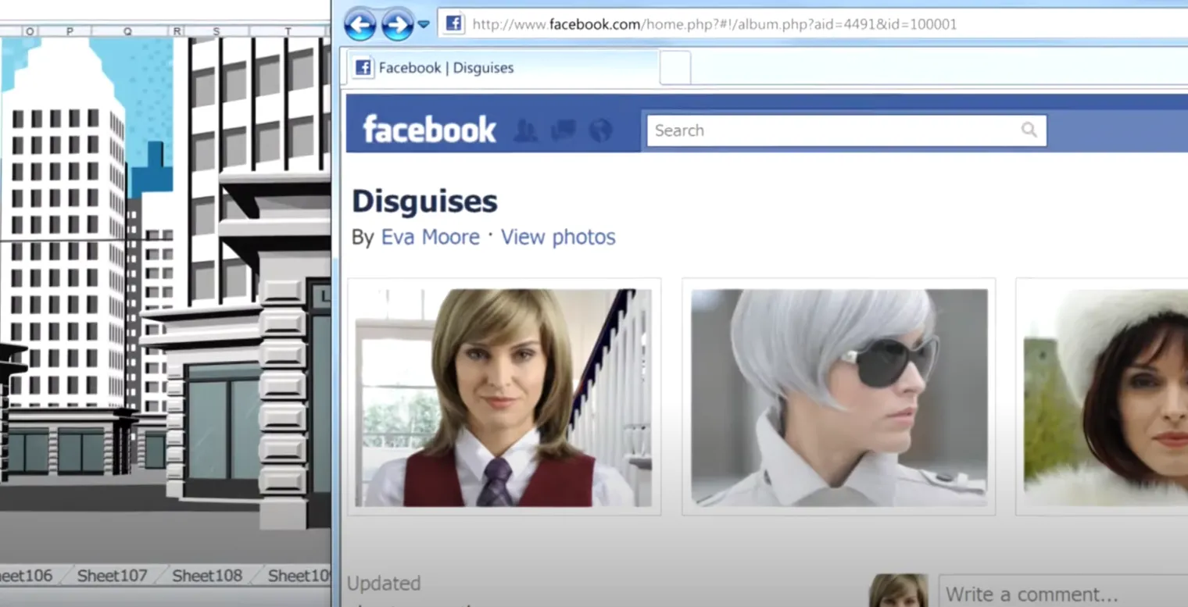Open photo of woman in white hat
The image size is (1188, 607).
click(x=1106, y=397)
